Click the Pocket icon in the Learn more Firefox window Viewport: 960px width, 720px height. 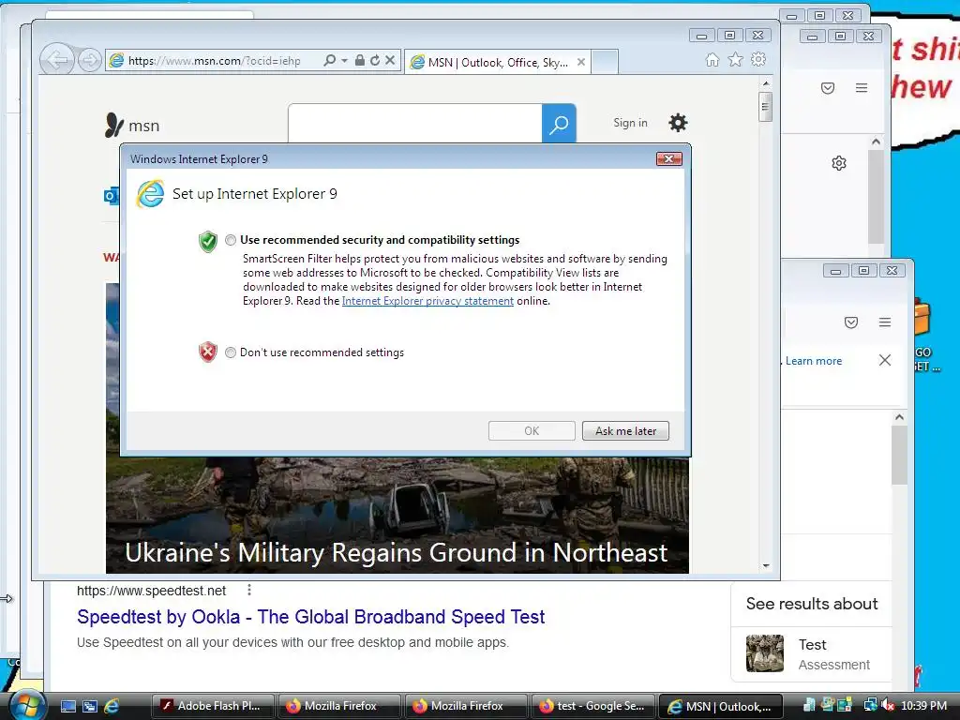[851, 322]
